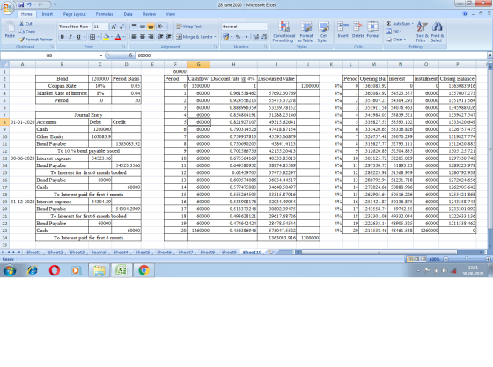Set Top Align vertical alignment

tap(134, 26)
